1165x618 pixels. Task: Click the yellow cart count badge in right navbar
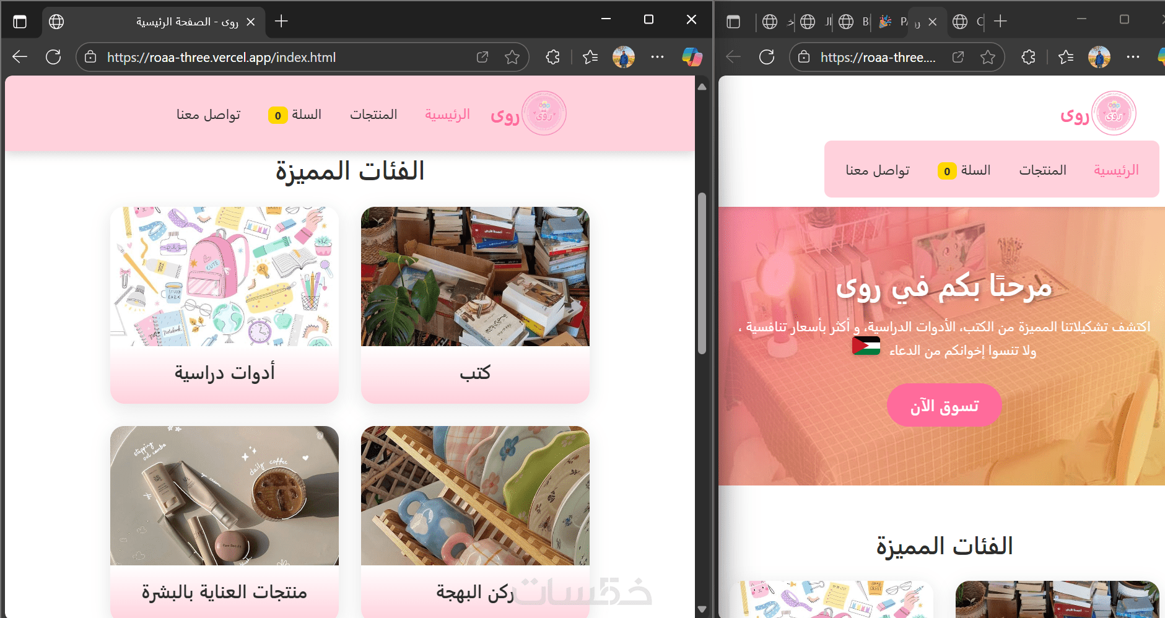(x=947, y=171)
